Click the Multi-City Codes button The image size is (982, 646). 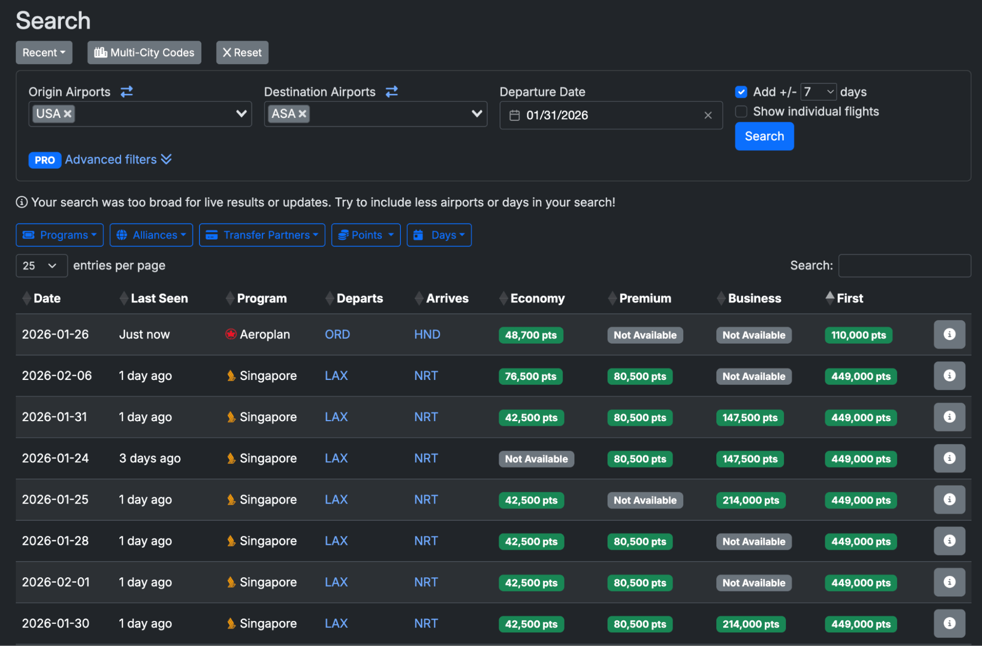(x=144, y=53)
